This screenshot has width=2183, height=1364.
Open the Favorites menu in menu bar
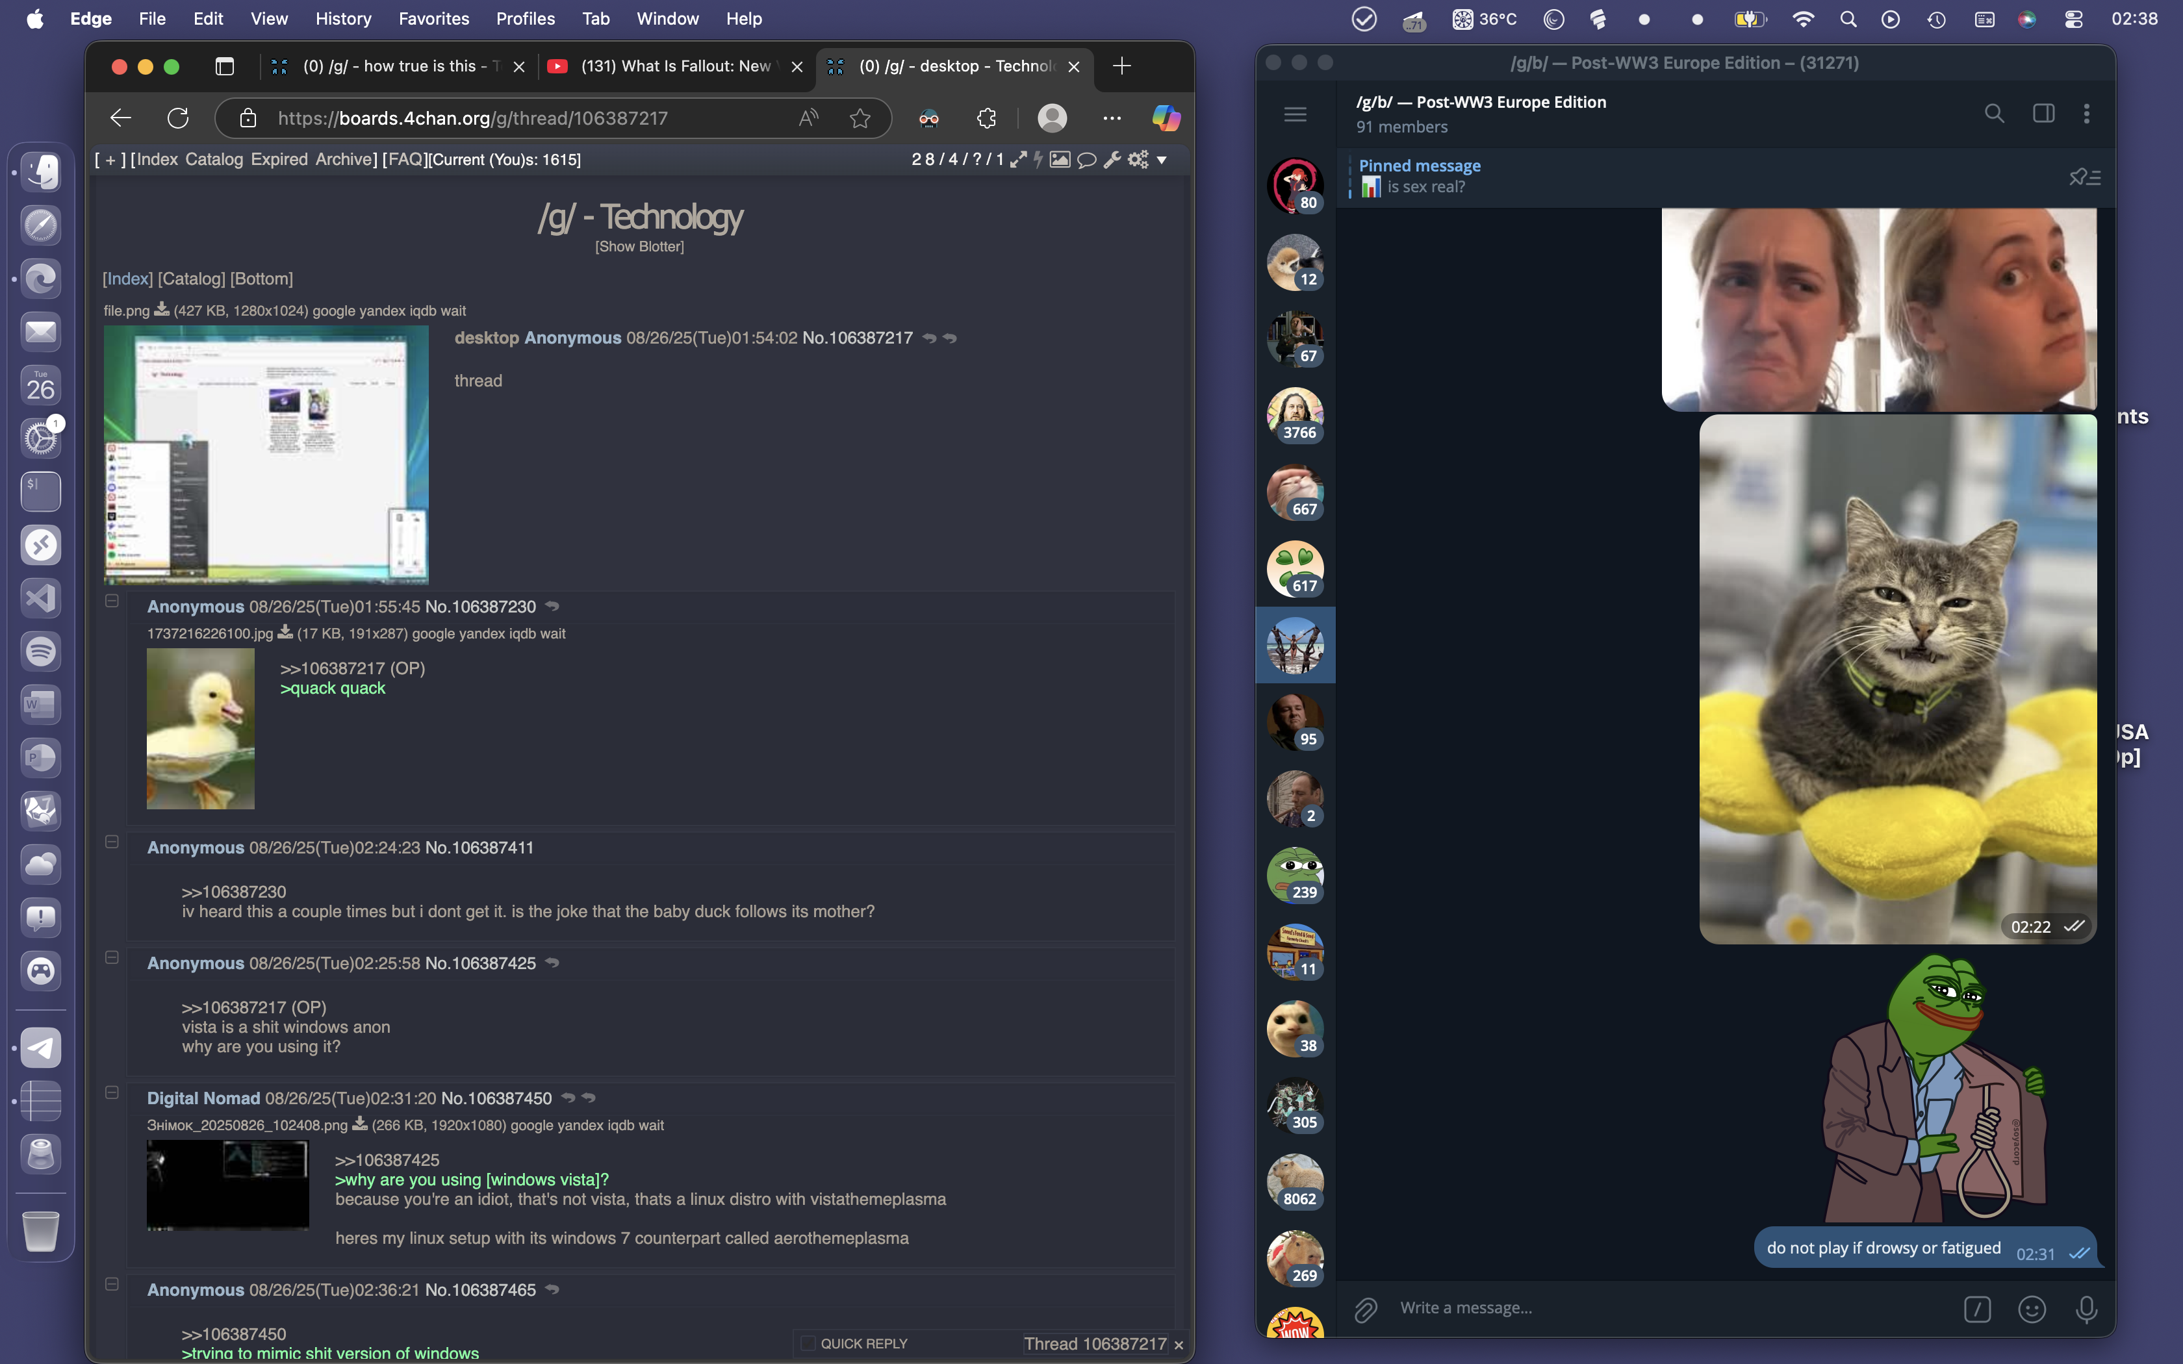click(434, 18)
